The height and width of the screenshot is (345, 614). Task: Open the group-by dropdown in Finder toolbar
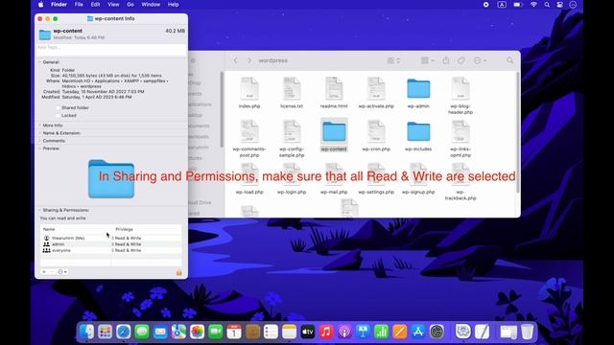coord(427,60)
